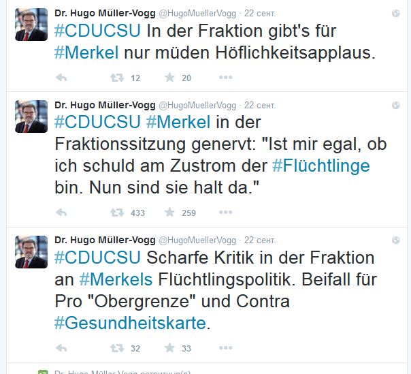This screenshot has height=374, width=411.
Task: Open more options on the Obergrenze tweet
Action: click(x=225, y=348)
